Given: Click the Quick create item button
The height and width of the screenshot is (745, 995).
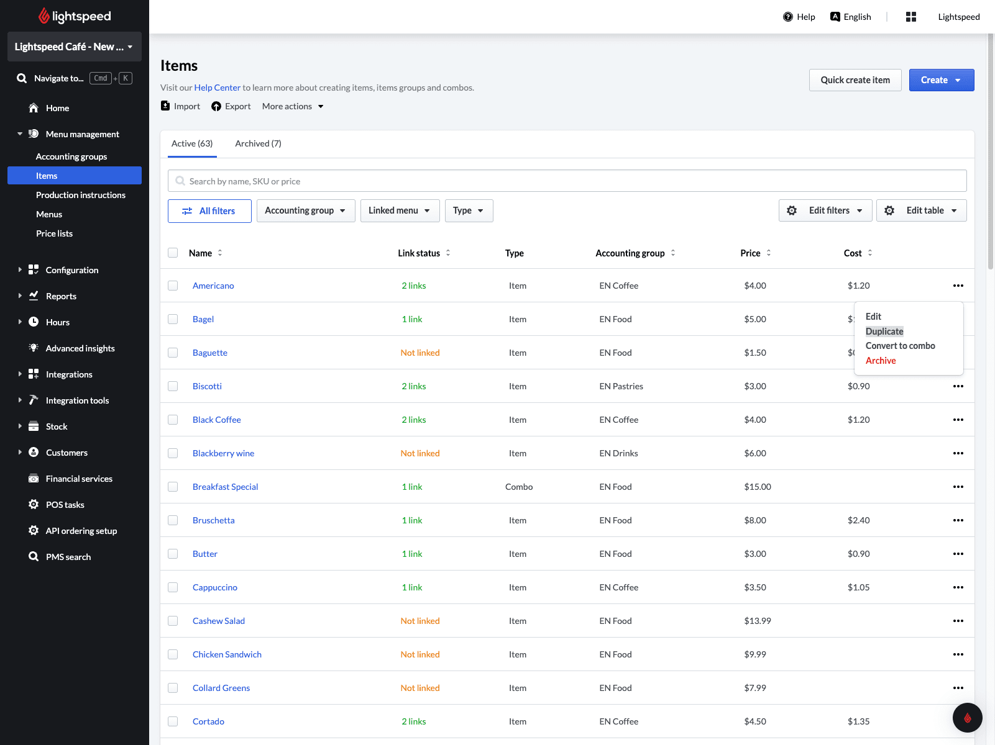Looking at the screenshot, I should coord(855,80).
